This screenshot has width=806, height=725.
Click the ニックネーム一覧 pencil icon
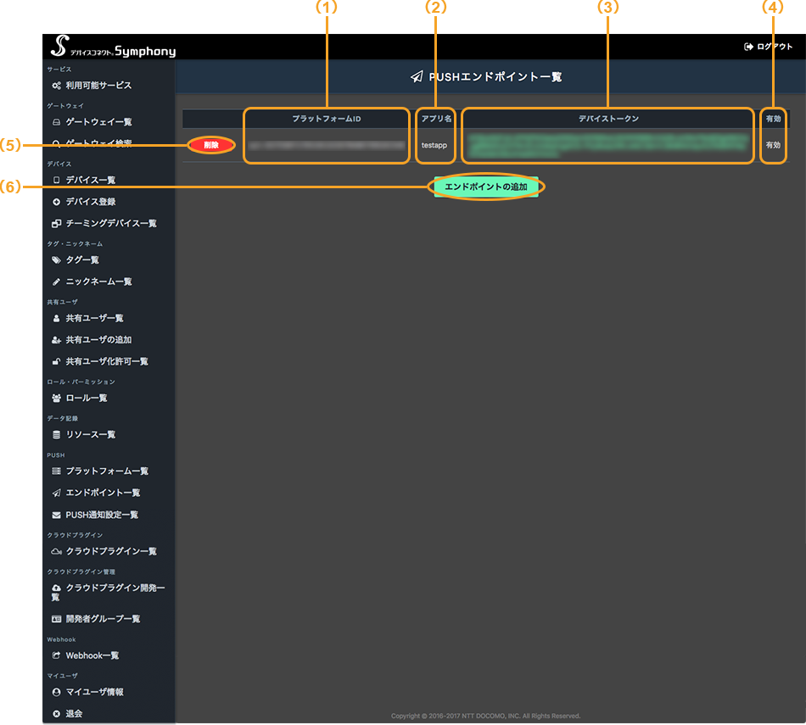coord(57,282)
